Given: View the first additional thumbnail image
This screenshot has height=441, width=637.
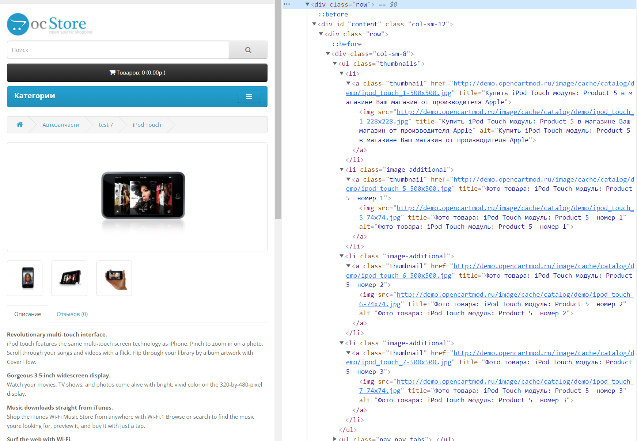Looking at the screenshot, I should pyautogui.click(x=25, y=278).
